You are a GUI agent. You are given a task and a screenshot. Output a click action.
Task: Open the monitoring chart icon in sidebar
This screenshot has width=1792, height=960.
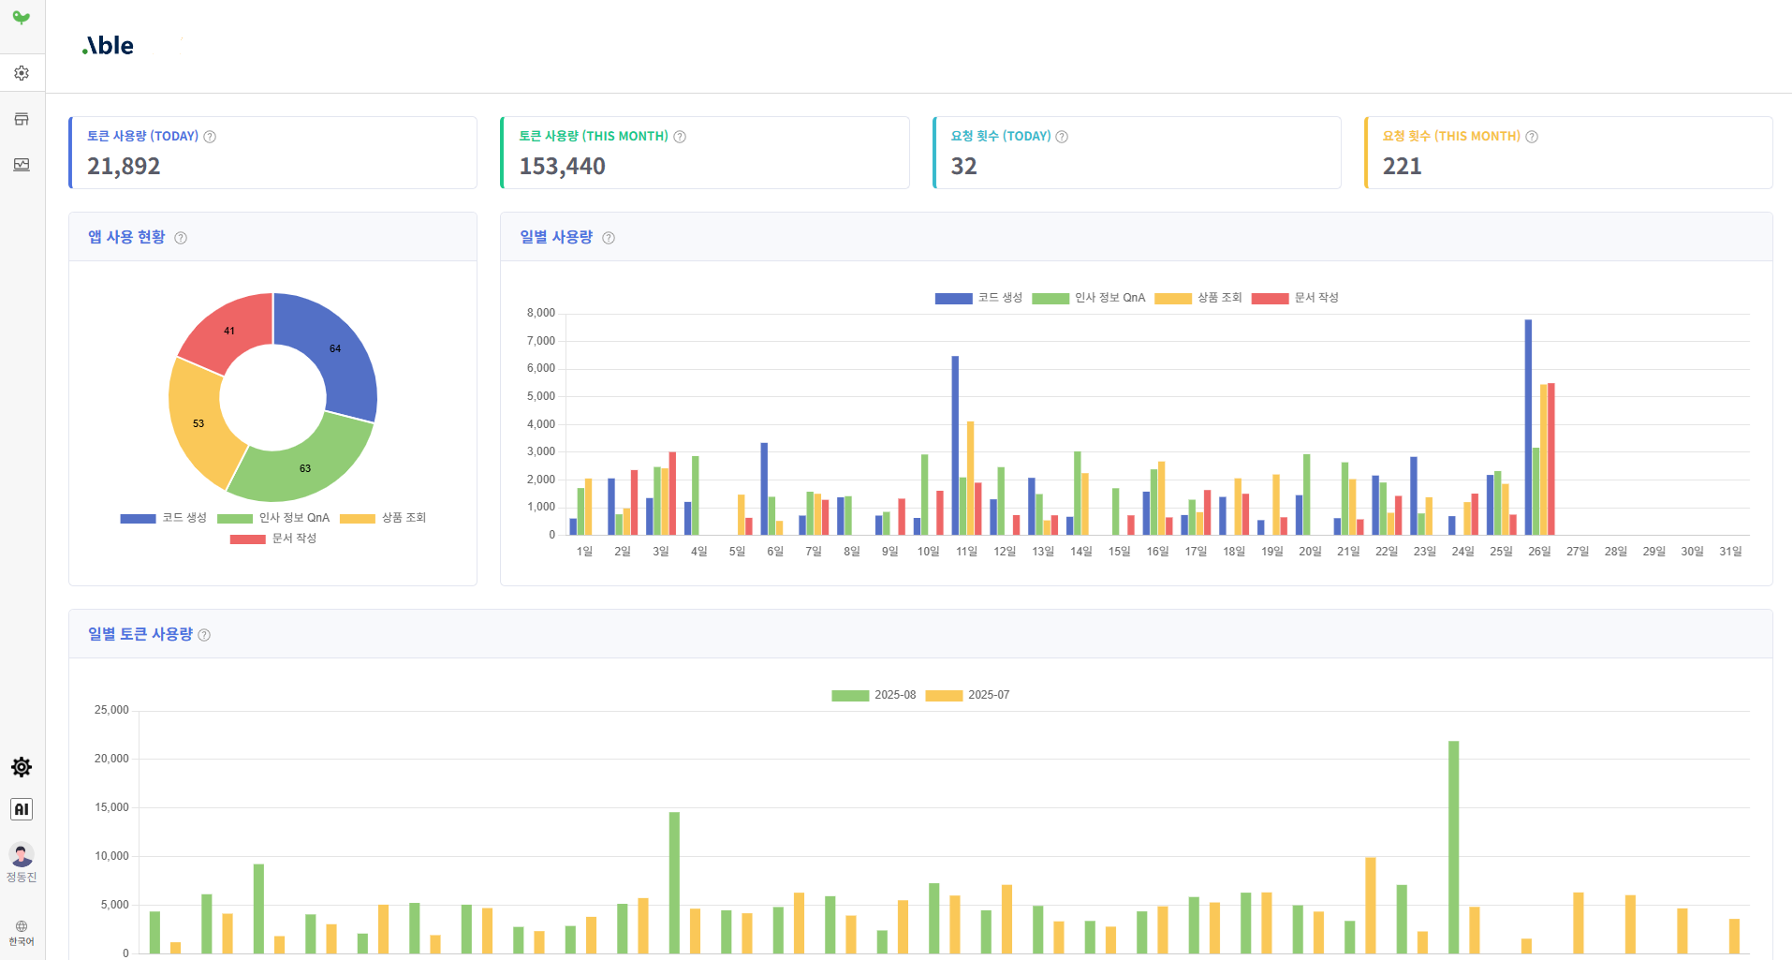(x=22, y=165)
